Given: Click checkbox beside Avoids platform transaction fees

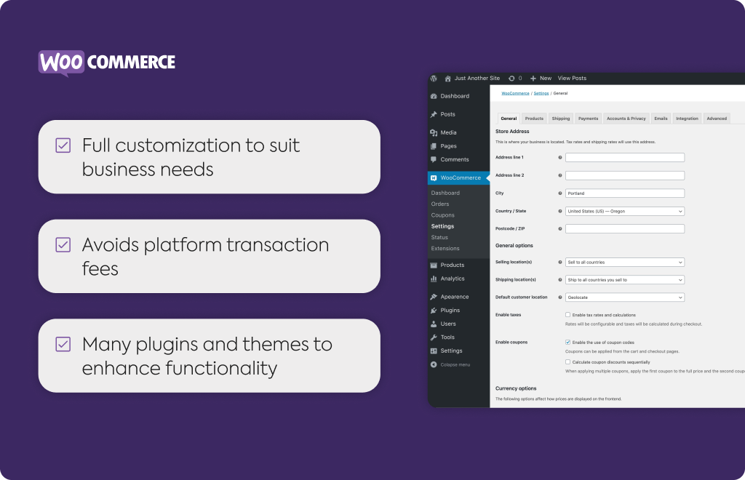Looking at the screenshot, I should (x=63, y=245).
